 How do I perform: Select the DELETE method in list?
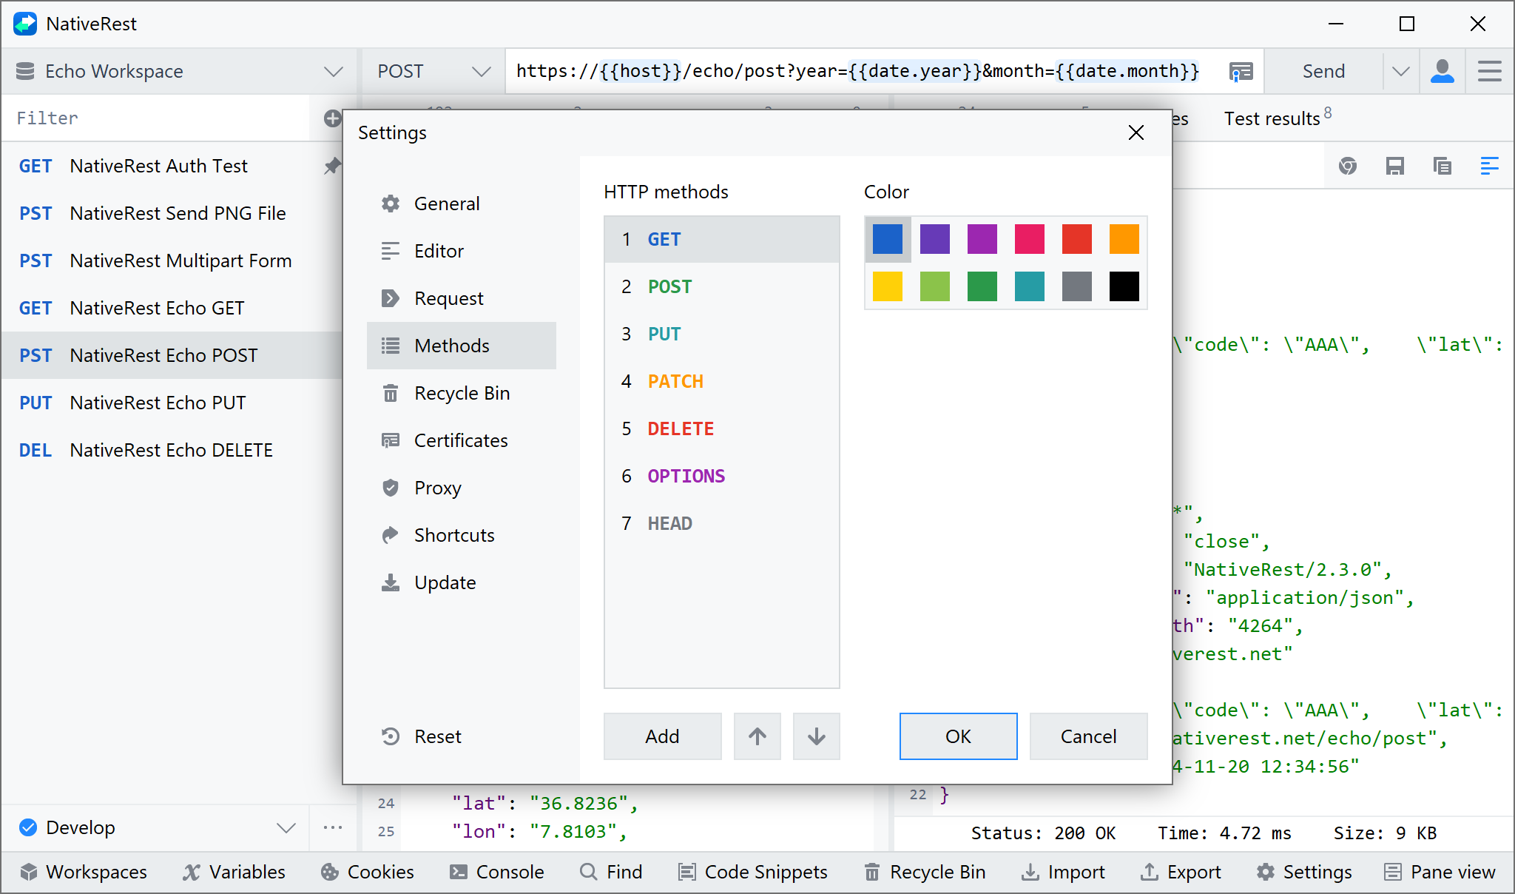click(680, 428)
